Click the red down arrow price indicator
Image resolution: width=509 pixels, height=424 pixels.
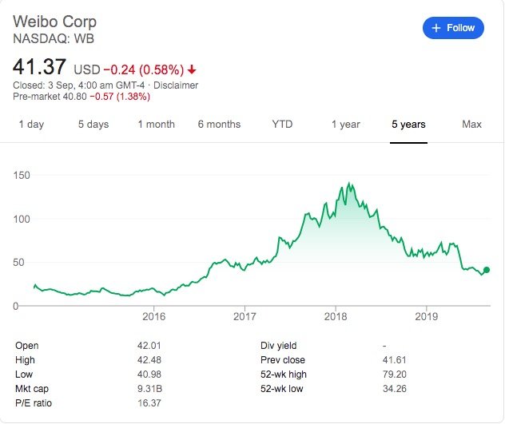(192, 69)
